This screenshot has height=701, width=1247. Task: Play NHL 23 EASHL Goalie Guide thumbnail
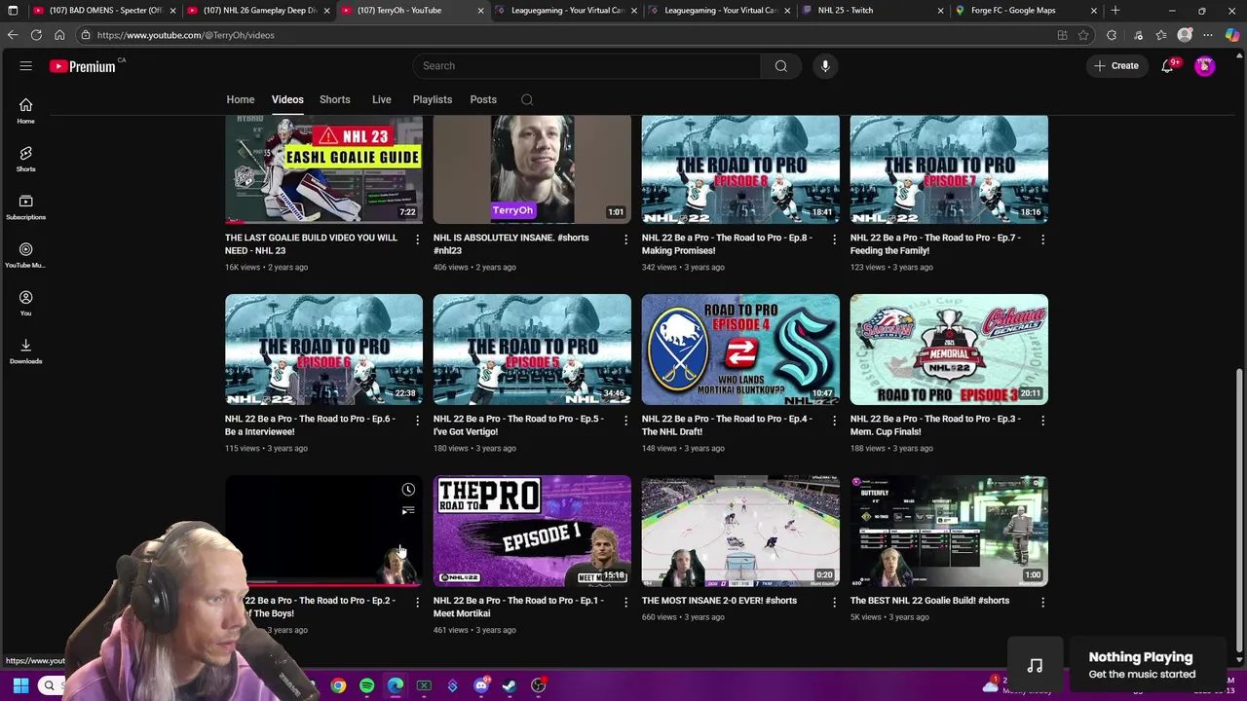click(323, 168)
